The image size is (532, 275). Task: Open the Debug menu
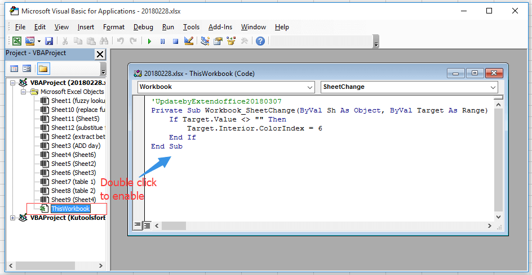[143, 27]
